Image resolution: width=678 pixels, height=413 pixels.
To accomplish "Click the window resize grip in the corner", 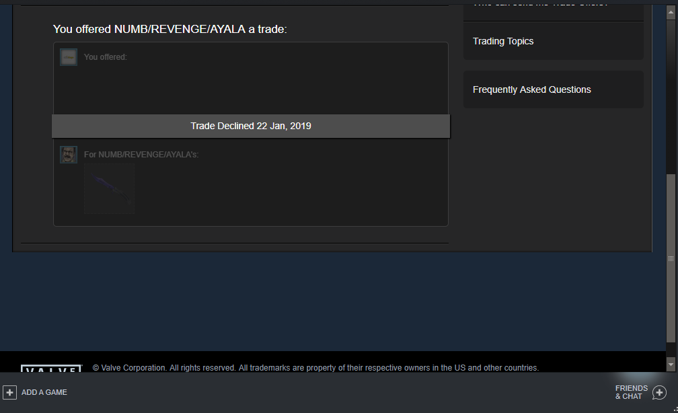I will 675,410.
